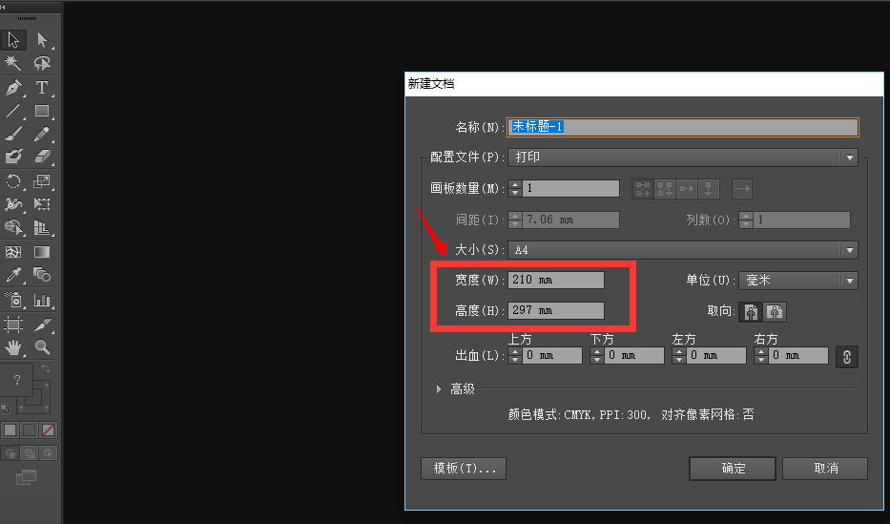Click the 画板数量 artboard count field

570,188
